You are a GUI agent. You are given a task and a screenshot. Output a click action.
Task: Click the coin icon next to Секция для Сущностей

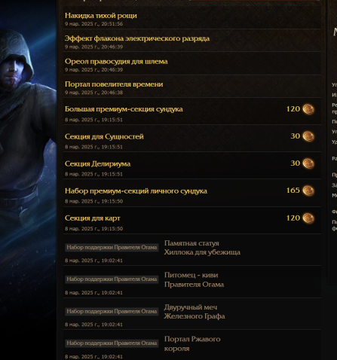click(x=308, y=136)
